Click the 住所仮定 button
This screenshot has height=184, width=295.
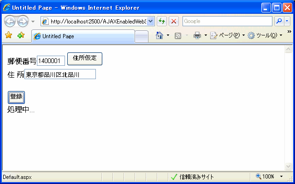(85, 59)
